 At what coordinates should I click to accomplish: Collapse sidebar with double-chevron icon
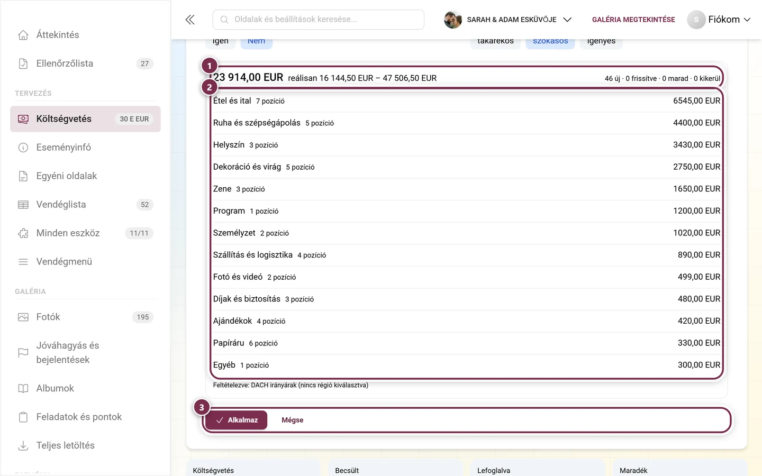(x=190, y=20)
